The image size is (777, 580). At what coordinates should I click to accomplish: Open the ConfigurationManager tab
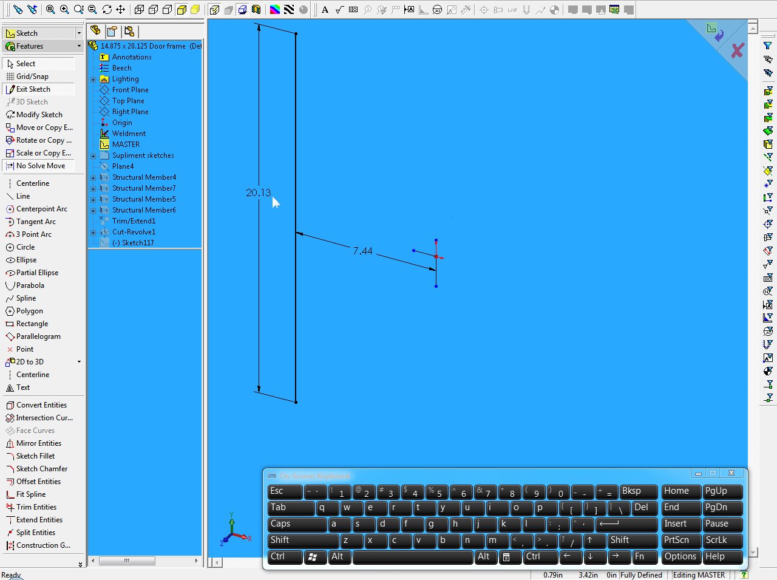[x=129, y=32]
